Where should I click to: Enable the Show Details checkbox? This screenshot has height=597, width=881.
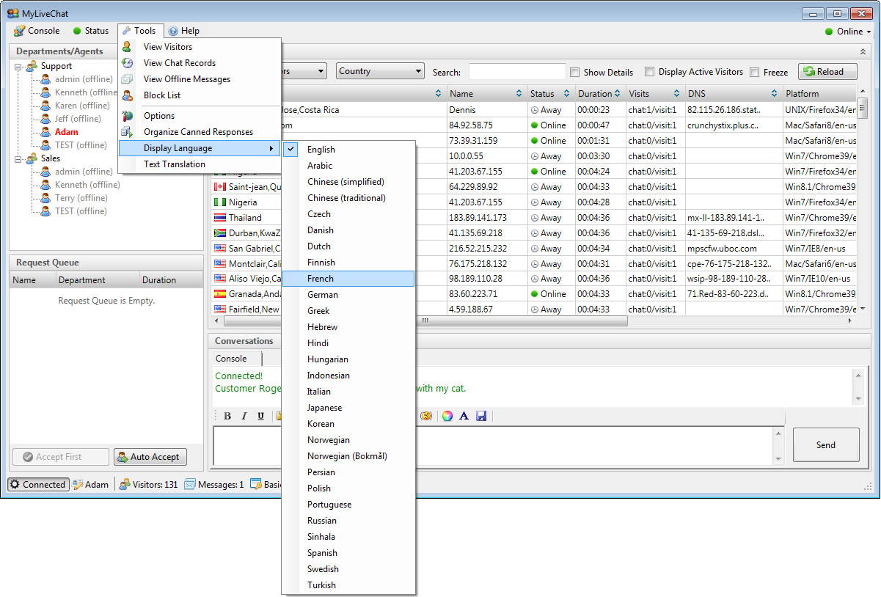575,73
